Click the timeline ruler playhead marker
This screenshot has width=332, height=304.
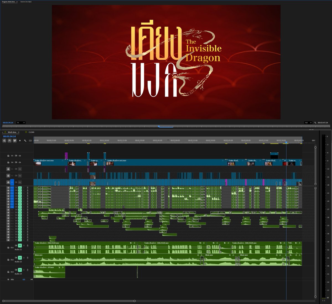[286, 142]
